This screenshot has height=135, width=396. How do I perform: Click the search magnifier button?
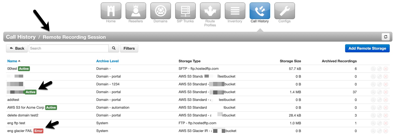[x=114, y=48]
